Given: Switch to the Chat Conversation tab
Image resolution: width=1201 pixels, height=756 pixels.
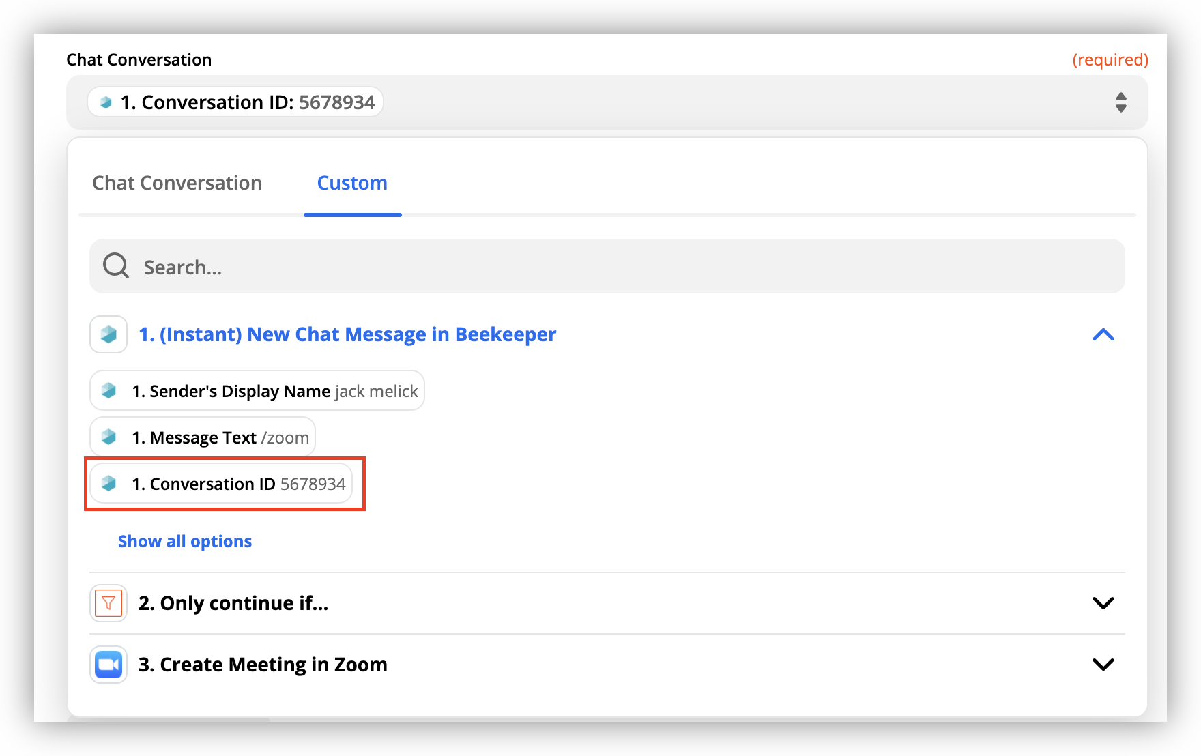Looking at the screenshot, I should pyautogui.click(x=177, y=183).
